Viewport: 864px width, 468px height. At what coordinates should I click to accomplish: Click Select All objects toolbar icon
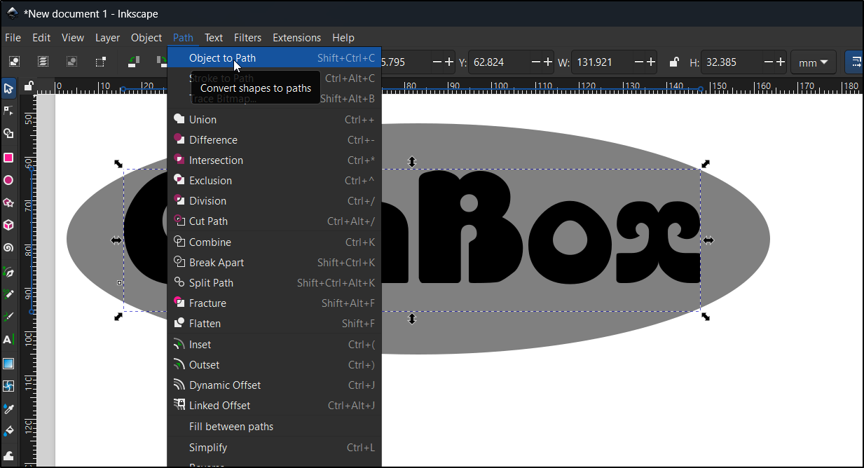[14, 62]
